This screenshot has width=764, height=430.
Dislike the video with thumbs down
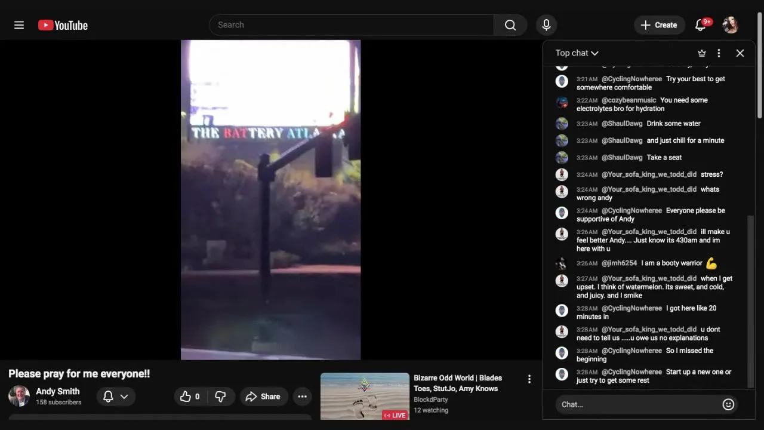tap(220, 397)
